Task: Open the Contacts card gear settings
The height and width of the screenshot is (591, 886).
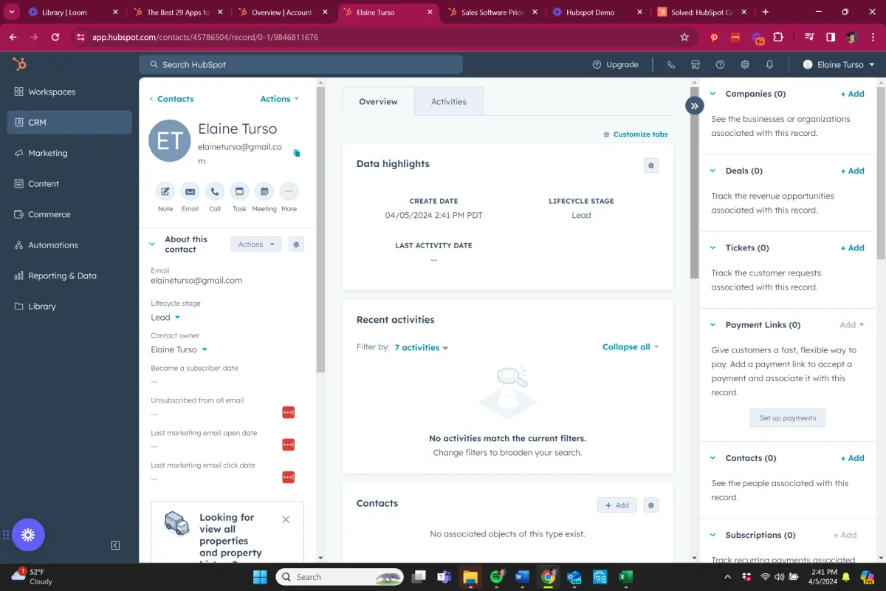Action: click(651, 505)
